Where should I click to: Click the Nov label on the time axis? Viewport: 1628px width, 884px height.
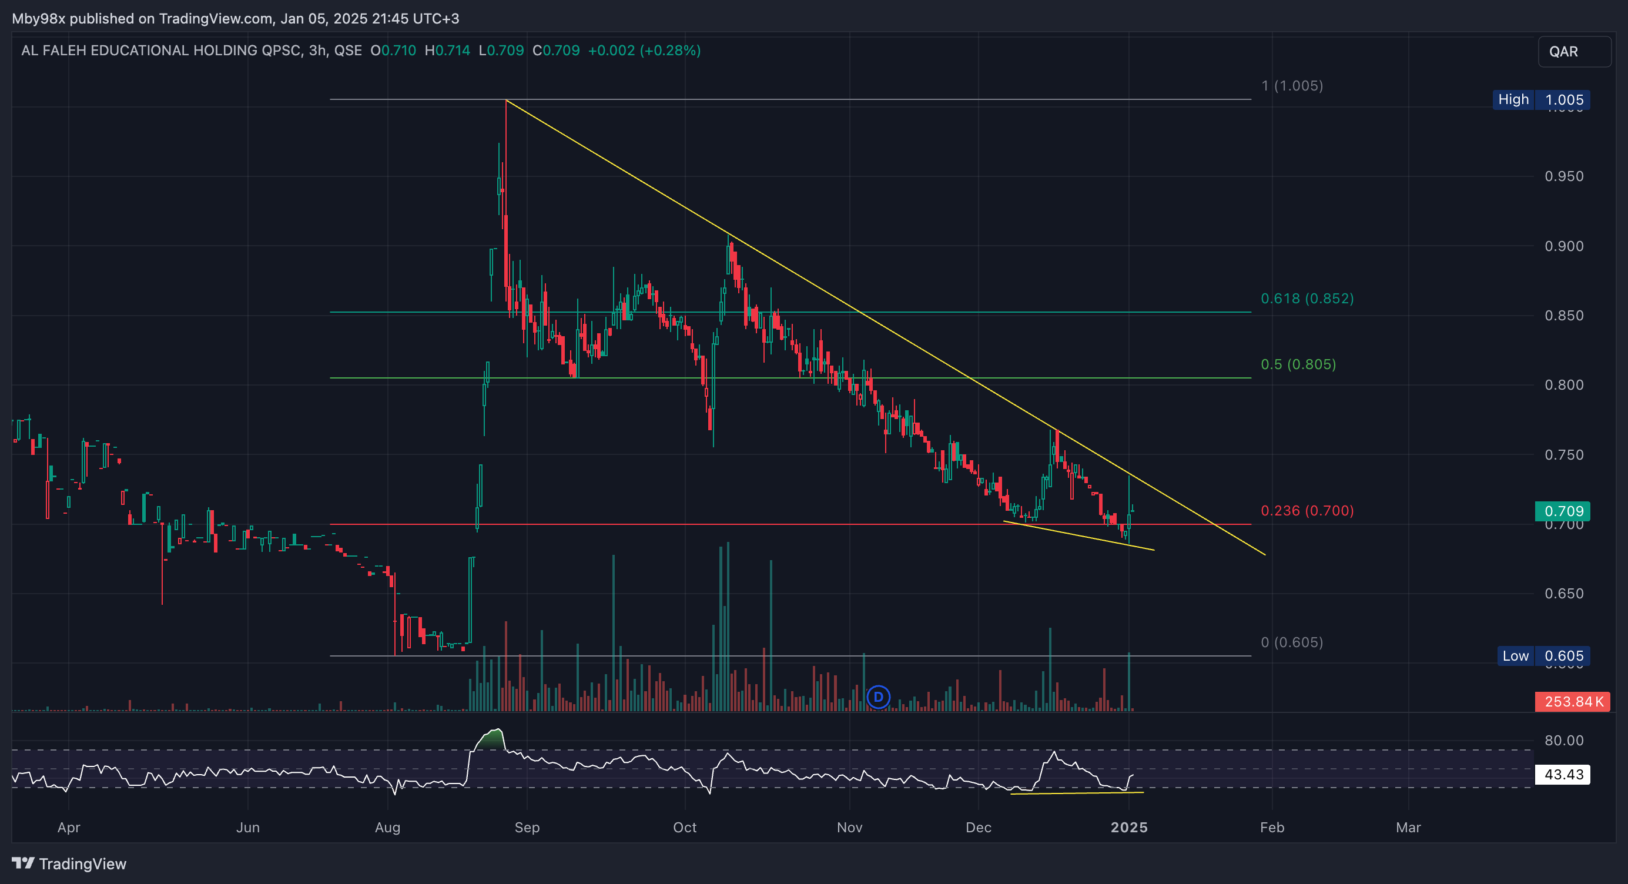point(849,827)
